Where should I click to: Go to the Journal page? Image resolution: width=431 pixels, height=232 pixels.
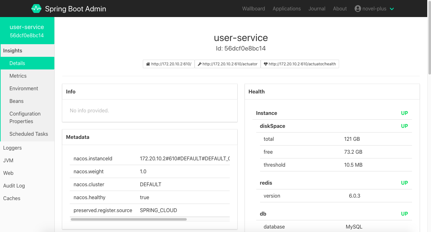tap(317, 9)
